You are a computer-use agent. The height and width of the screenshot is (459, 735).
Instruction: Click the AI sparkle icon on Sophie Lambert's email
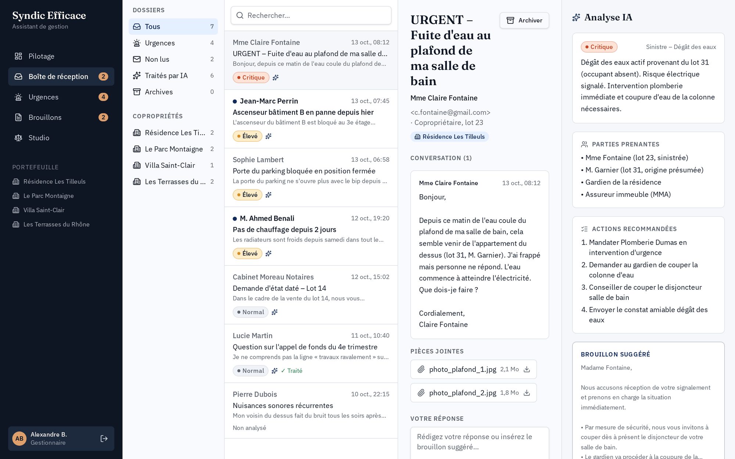point(269,195)
